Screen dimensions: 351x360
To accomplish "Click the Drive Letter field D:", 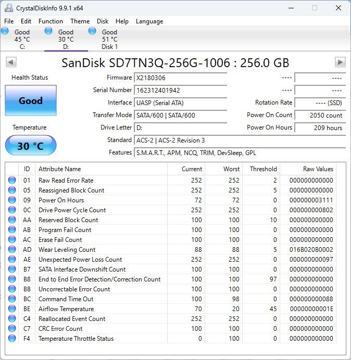I will [180, 127].
